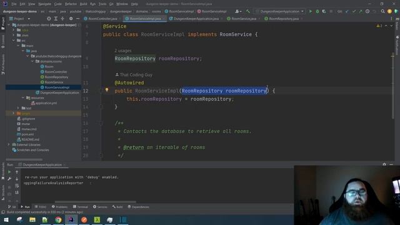Expand the target folder

14,113
